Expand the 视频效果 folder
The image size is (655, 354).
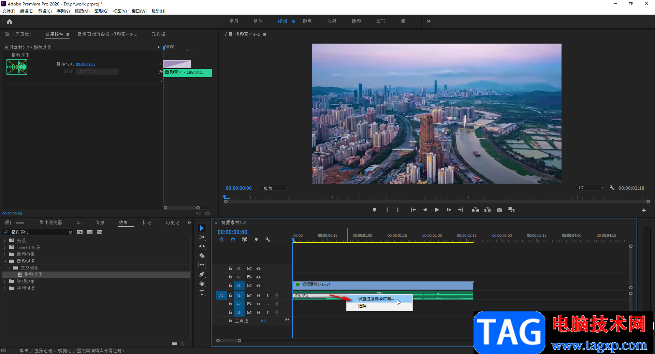(x=5, y=281)
